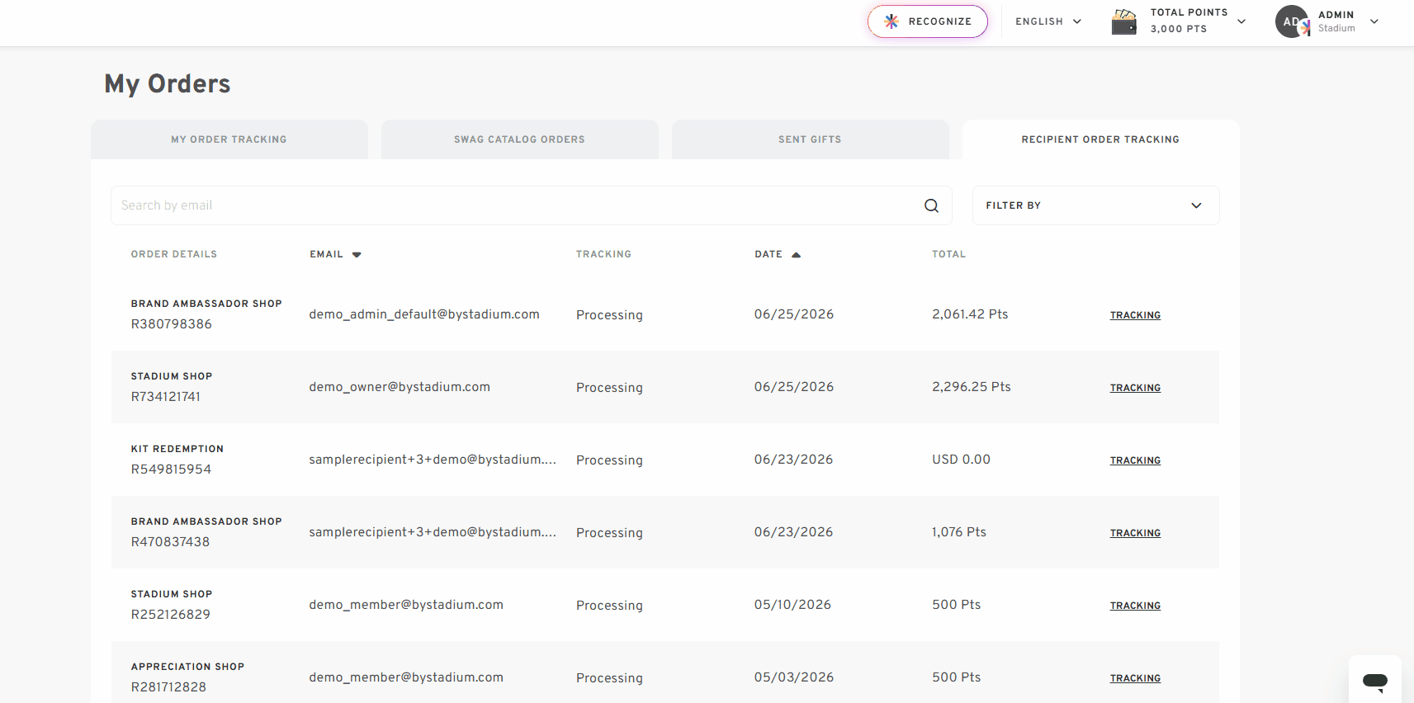This screenshot has width=1414, height=703.
Task: Click the My Orders heading
Action: tap(168, 84)
